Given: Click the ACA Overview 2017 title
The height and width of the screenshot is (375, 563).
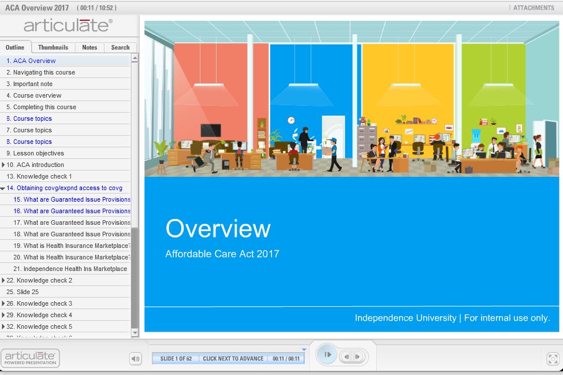Looking at the screenshot, I should pos(37,8).
